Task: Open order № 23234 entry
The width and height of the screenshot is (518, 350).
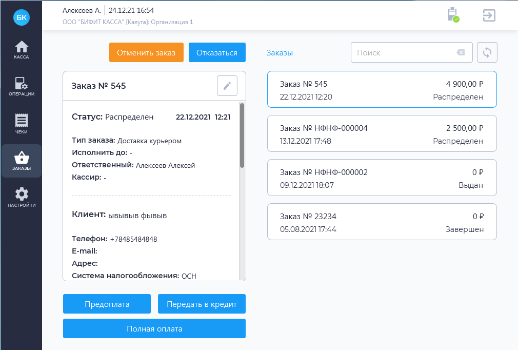Action: (382, 222)
